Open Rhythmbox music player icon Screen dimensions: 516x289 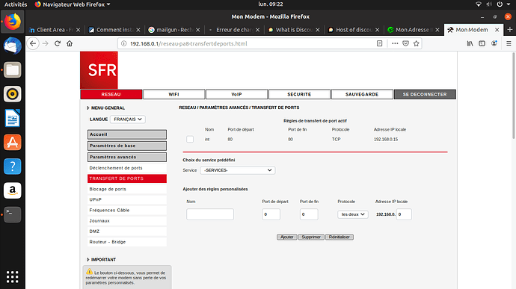tap(13, 94)
